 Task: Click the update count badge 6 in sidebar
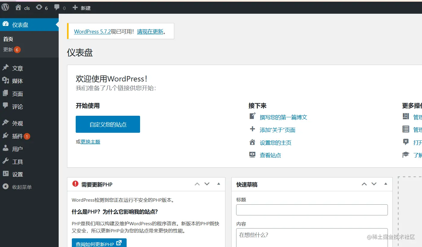point(17,50)
